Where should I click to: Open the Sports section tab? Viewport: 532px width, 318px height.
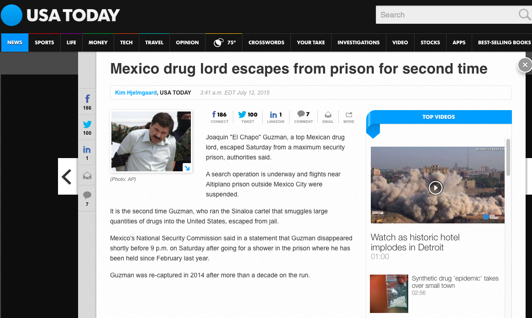pos(44,42)
